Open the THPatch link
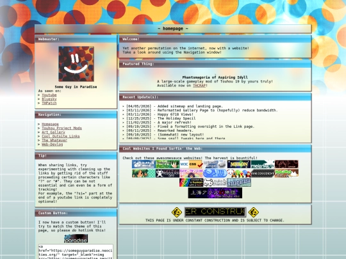 pos(49,103)
